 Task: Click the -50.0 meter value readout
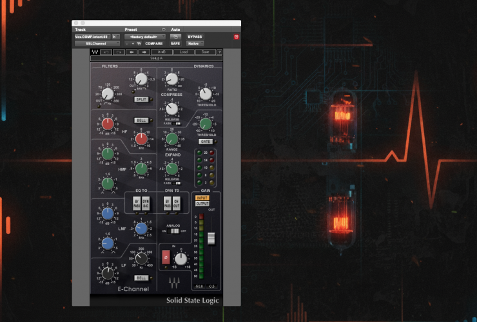(x=199, y=287)
